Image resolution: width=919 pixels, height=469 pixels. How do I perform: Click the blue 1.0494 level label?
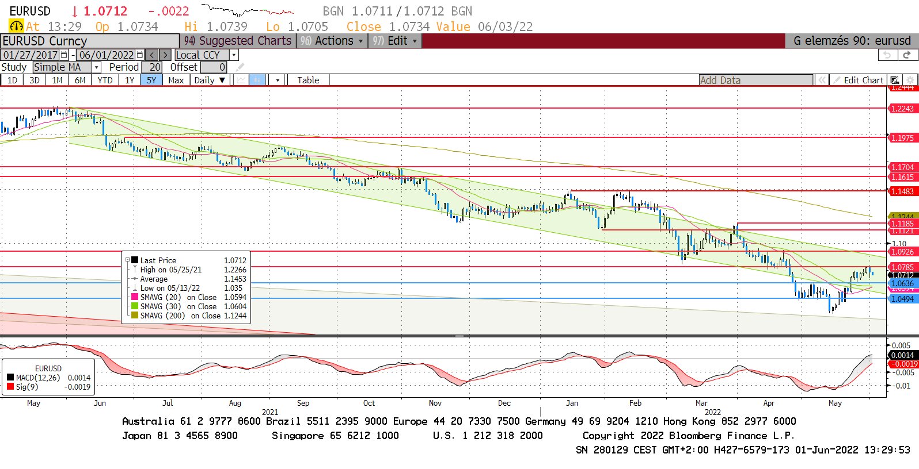902,299
